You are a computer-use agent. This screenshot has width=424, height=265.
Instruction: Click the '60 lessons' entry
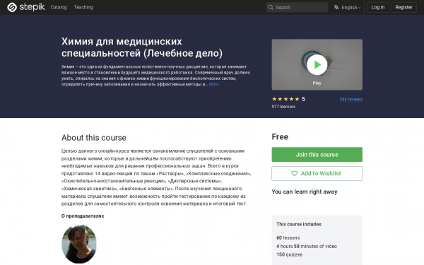288,237
